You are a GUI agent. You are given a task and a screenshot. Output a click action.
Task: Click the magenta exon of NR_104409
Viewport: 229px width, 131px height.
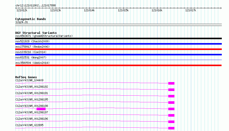coord(171,83)
